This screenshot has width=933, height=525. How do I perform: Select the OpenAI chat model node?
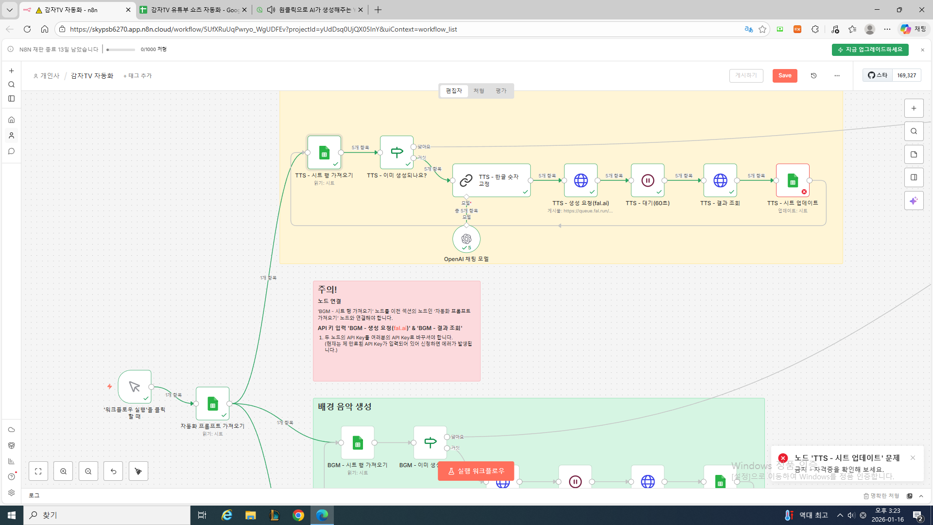point(466,239)
